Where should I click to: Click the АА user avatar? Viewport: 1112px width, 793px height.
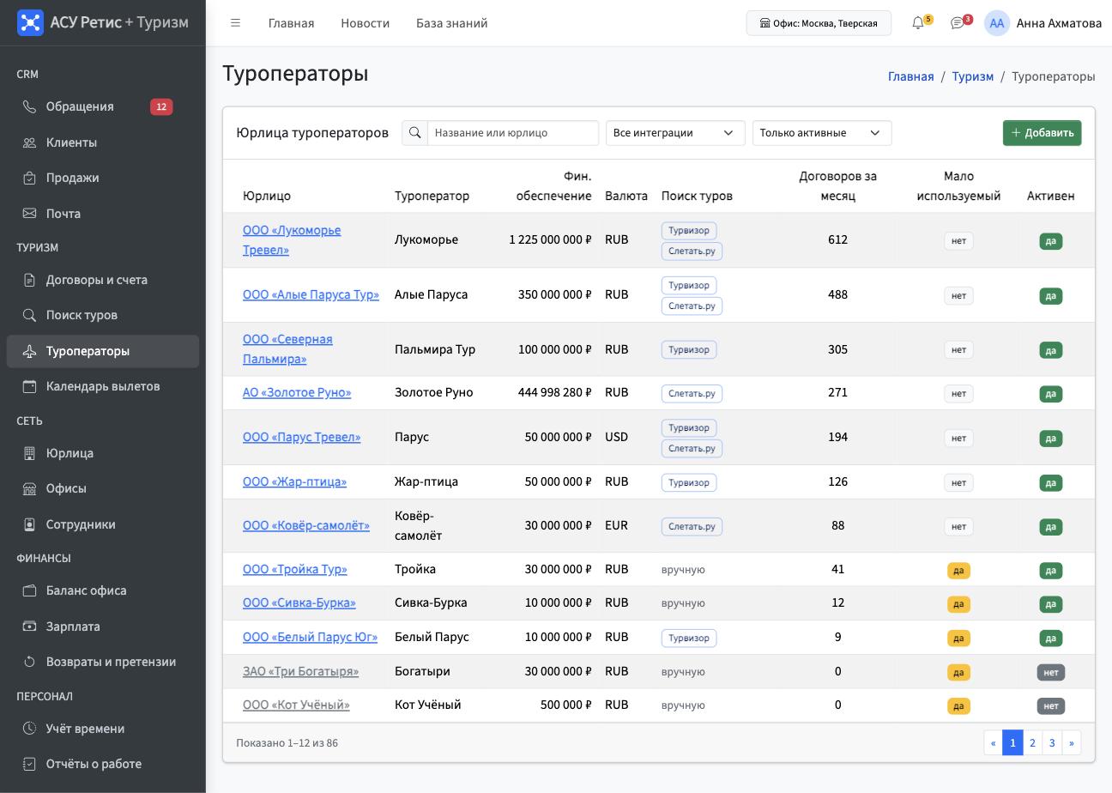996,23
